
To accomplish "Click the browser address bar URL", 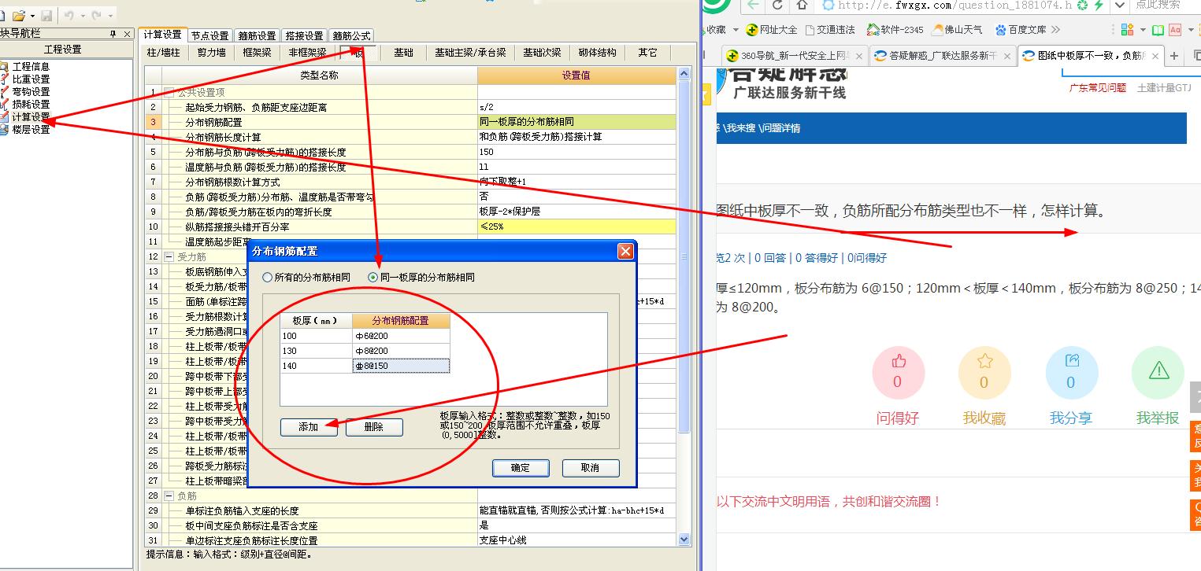I will point(954,6).
